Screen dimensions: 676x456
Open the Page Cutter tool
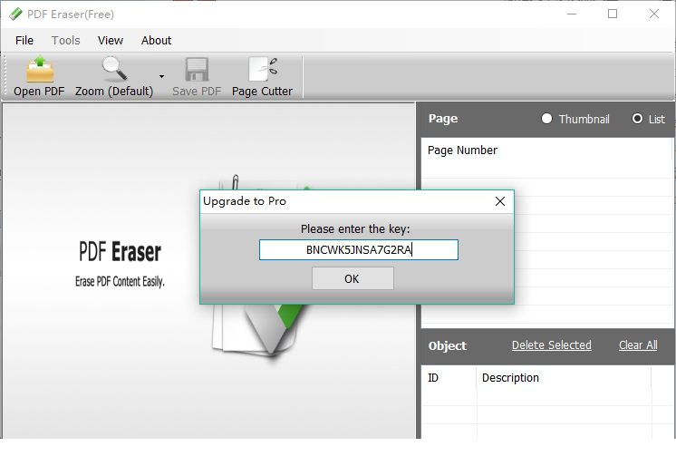click(x=262, y=77)
